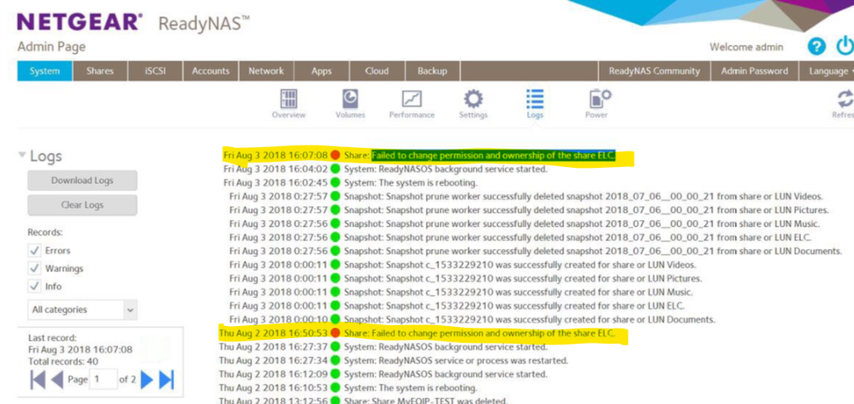Click the Download Logs button
This screenshot has height=404, width=854.
tap(82, 181)
